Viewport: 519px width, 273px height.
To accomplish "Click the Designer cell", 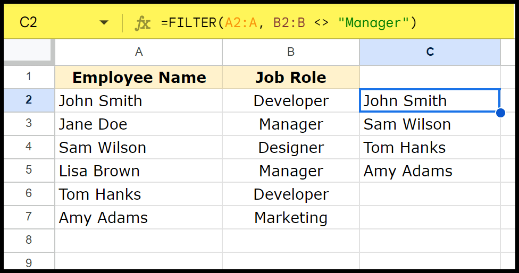I will tap(291, 147).
